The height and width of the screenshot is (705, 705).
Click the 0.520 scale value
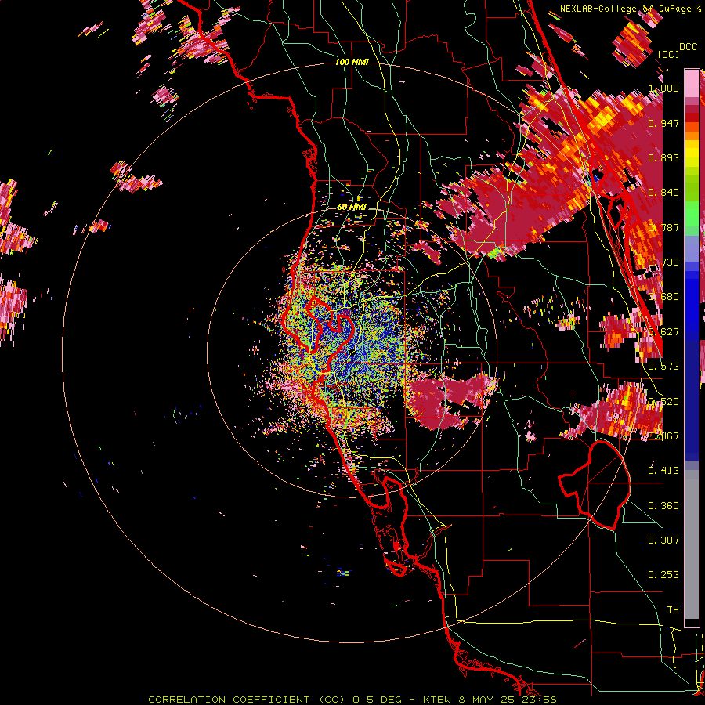(663, 401)
